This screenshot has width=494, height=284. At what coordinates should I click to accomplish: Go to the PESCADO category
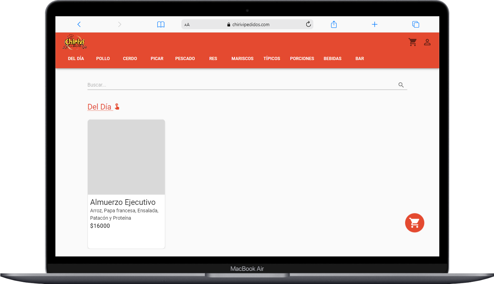(185, 59)
